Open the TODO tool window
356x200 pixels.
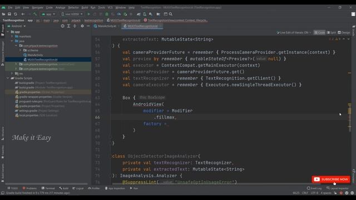point(12,188)
